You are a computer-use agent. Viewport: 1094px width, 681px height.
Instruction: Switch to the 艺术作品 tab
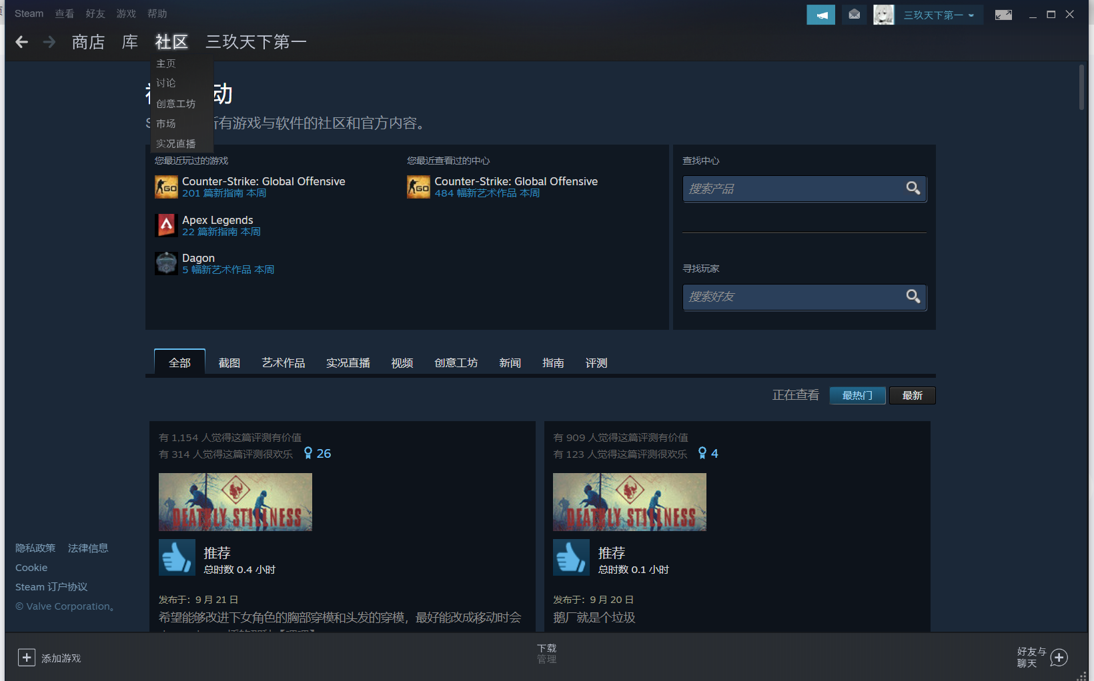(x=284, y=362)
